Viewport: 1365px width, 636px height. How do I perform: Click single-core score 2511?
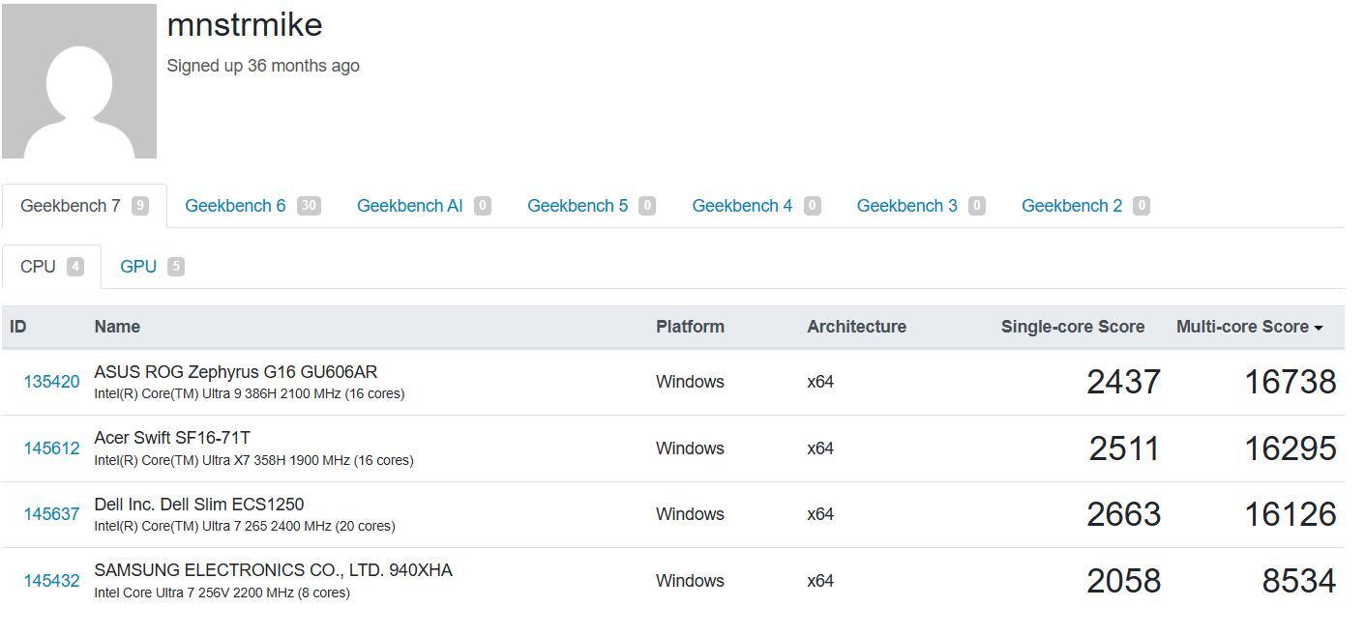coord(1123,448)
